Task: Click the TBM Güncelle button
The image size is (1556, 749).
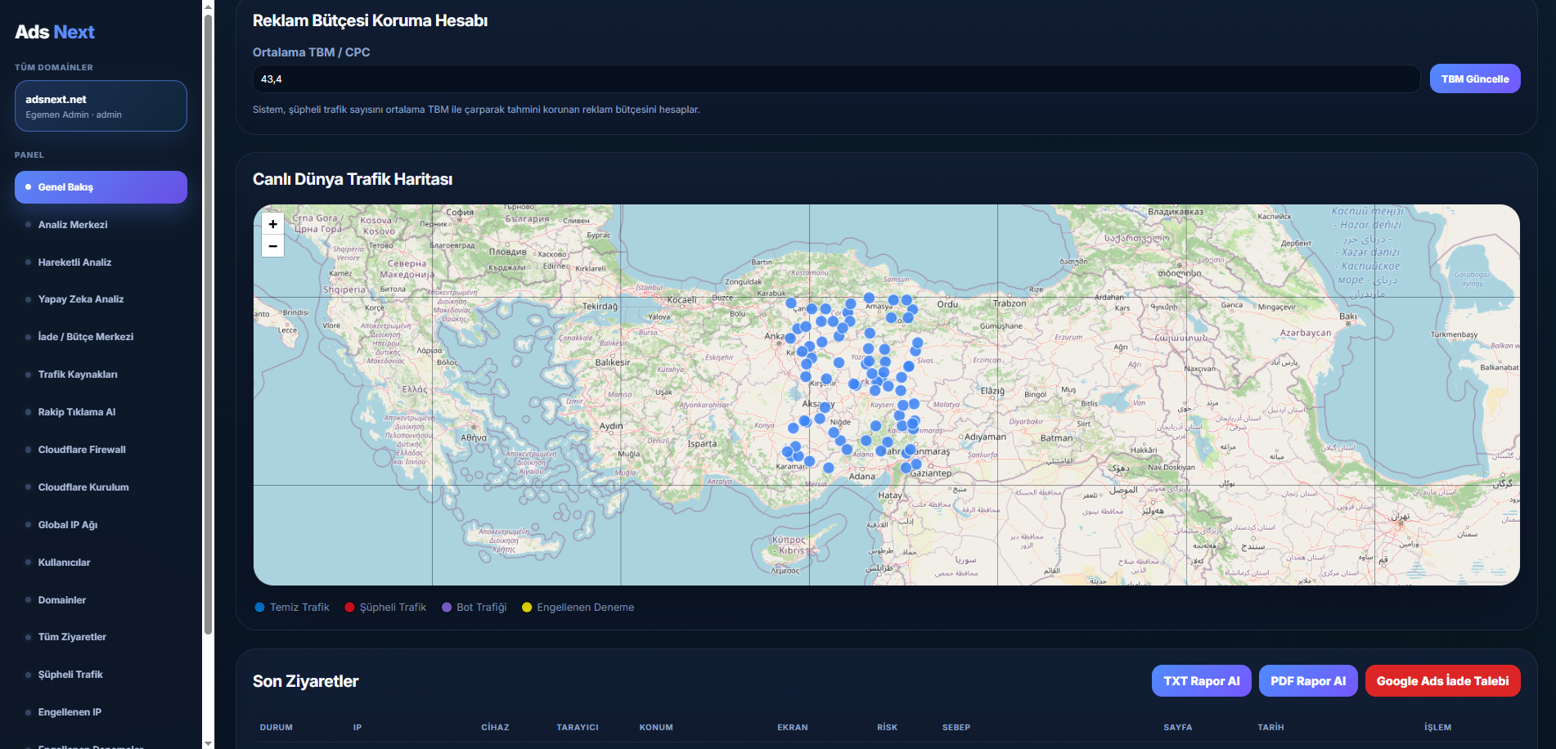Action: click(x=1475, y=79)
